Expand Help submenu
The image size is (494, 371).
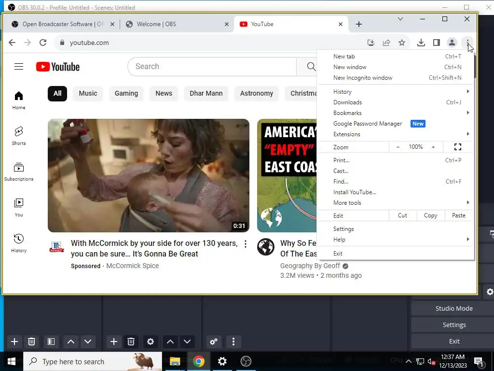[396, 240]
